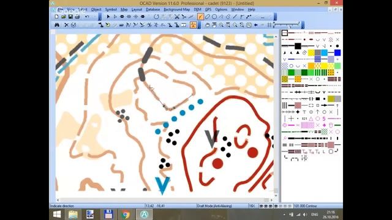Select the solid black arrow select tool
The image size is (392, 220).
(x=108, y=16)
